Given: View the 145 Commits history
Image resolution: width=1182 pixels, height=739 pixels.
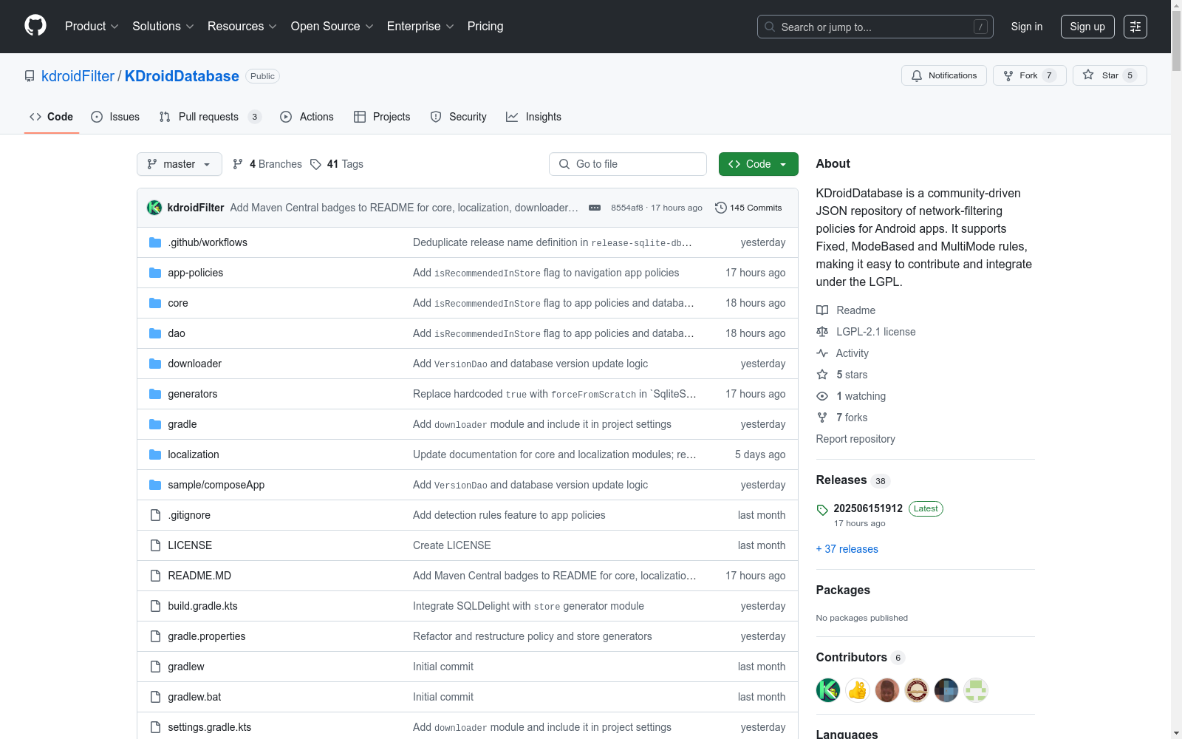Looking at the screenshot, I should (748, 208).
